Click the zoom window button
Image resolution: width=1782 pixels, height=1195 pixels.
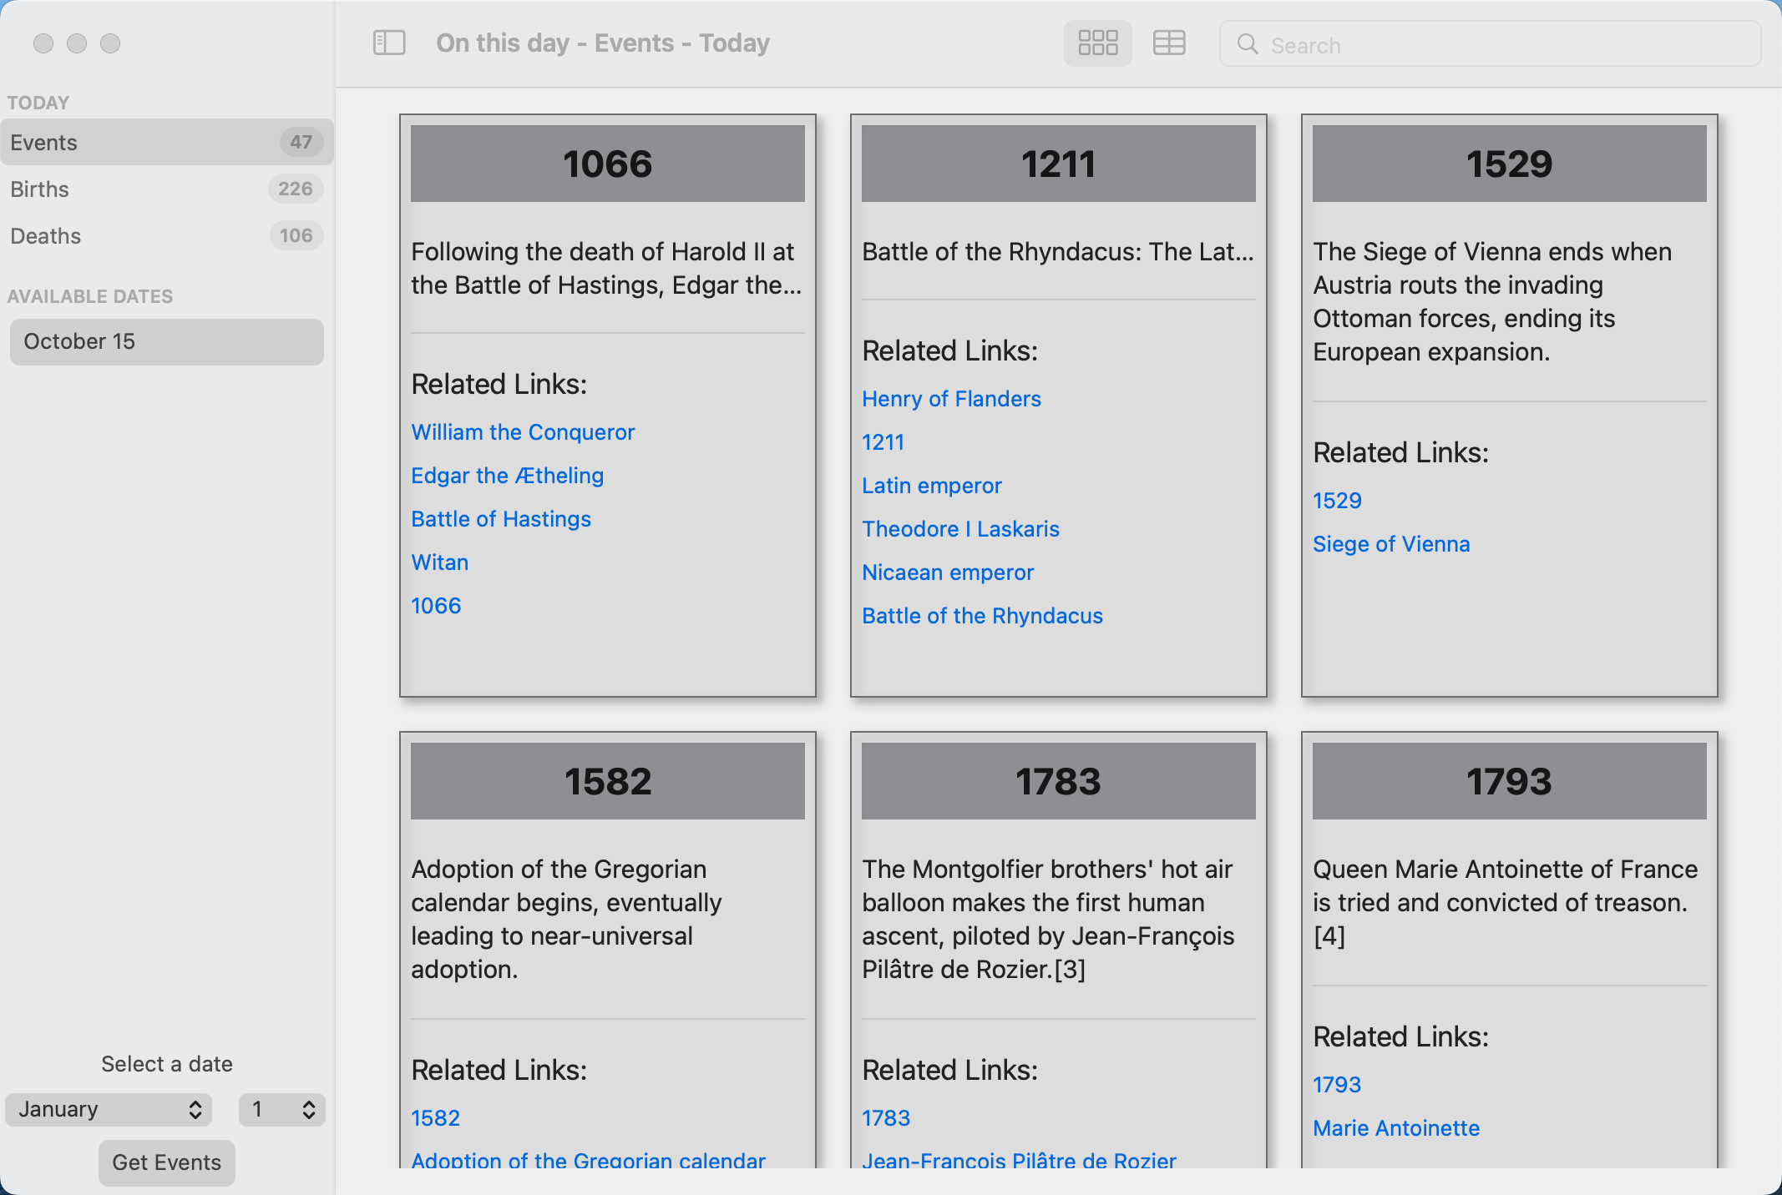coord(110,43)
